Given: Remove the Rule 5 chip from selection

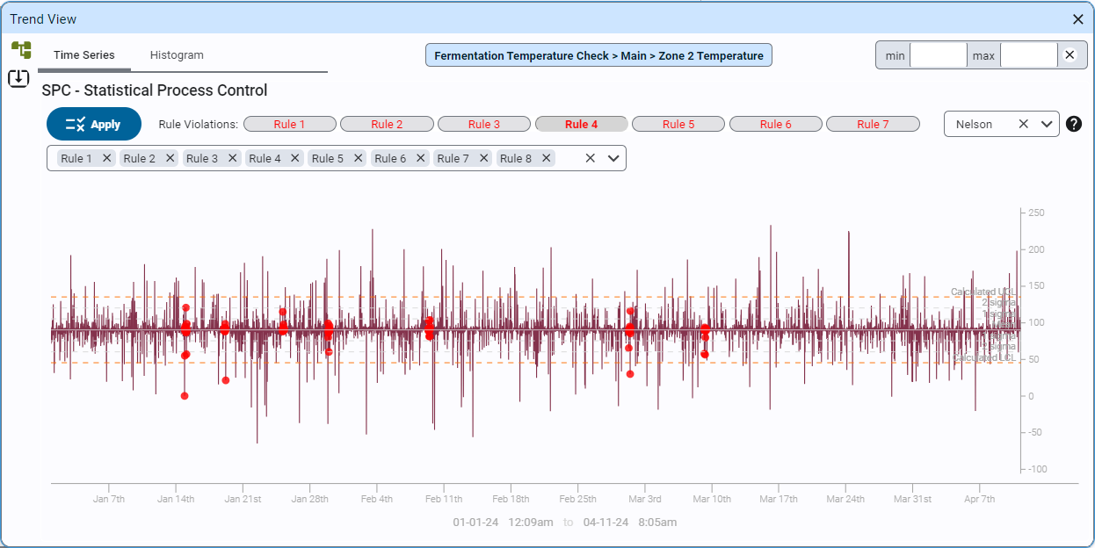Looking at the screenshot, I should tap(359, 158).
